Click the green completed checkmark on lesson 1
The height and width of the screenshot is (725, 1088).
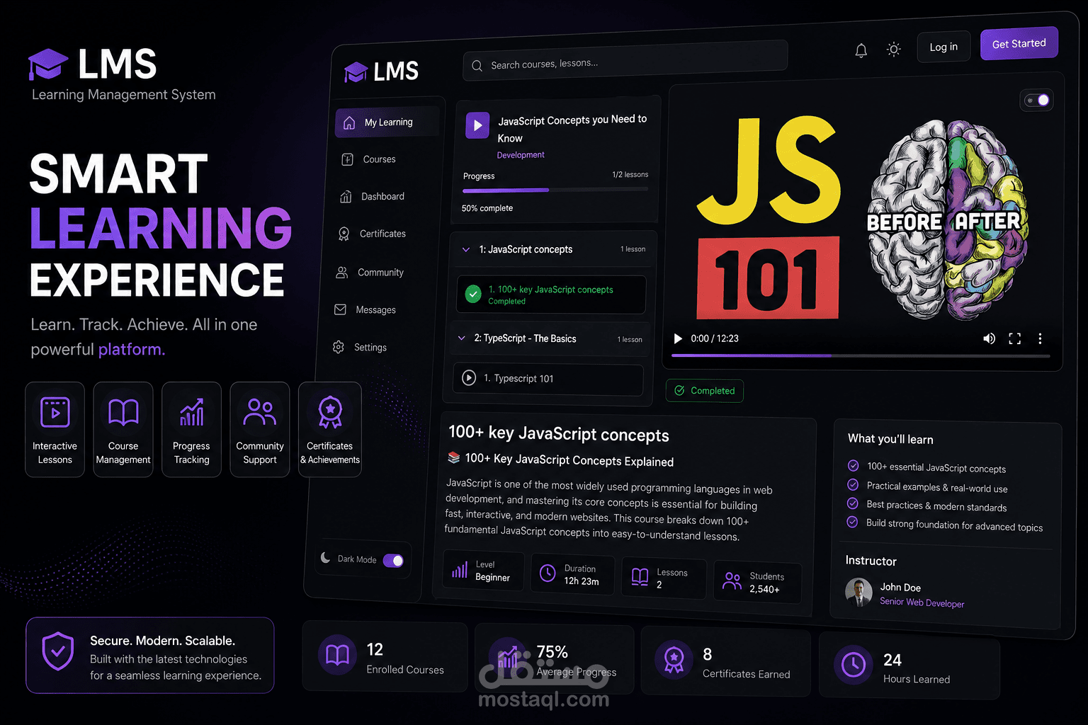(473, 294)
